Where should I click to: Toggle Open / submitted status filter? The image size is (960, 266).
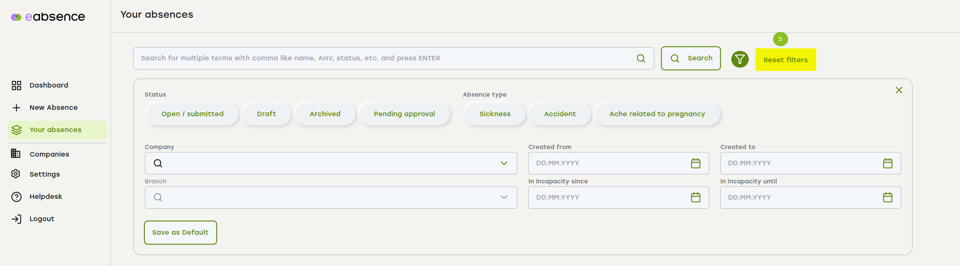pyautogui.click(x=192, y=114)
